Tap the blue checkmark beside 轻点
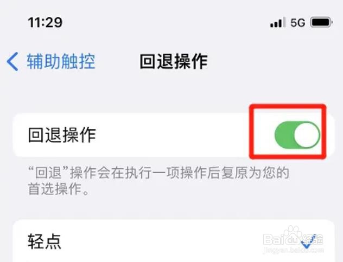 pyautogui.click(x=308, y=242)
